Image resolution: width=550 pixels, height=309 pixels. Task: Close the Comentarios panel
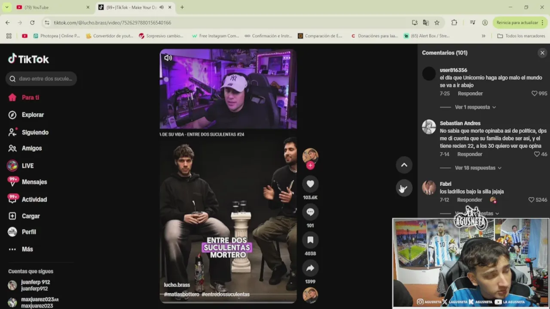tap(542, 53)
